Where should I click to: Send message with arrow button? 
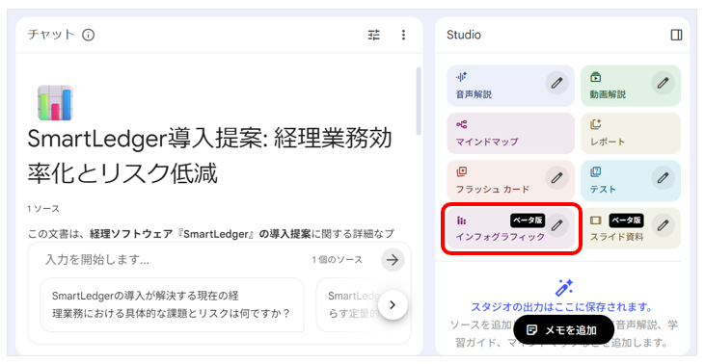coord(393,259)
